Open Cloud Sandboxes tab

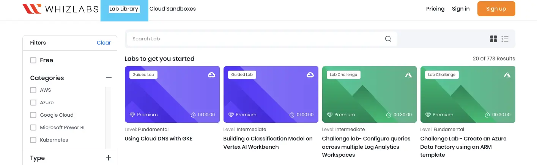coord(173,9)
